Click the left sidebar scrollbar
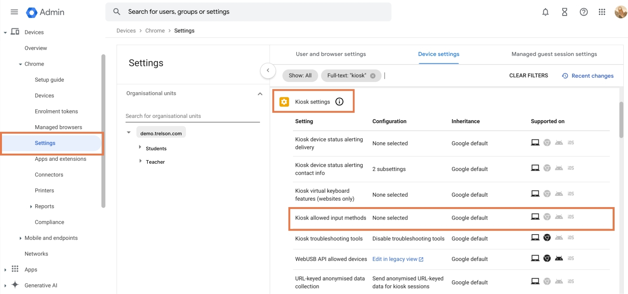This screenshot has height=294, width=628. point(103,131)
